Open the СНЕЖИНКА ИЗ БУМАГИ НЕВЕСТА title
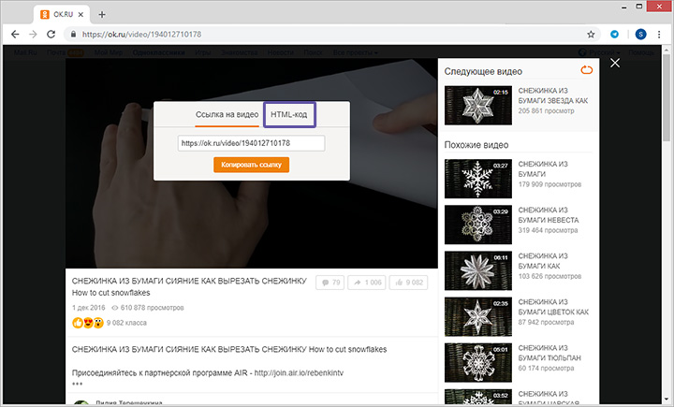 548,215
